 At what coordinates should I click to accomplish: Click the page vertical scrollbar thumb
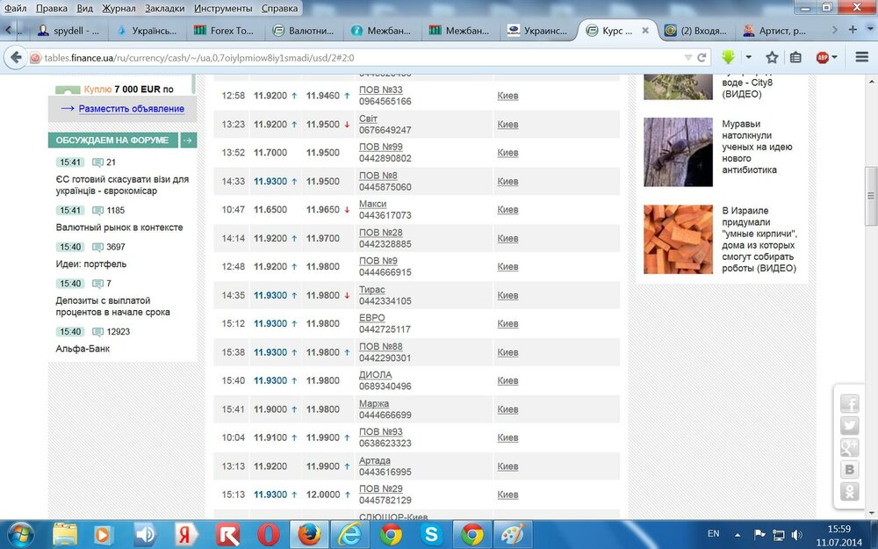pos(871,196)
